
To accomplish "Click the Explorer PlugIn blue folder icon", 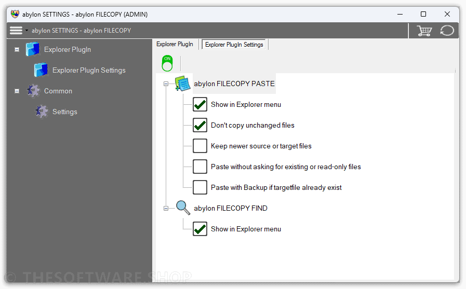I will point(33,49).
